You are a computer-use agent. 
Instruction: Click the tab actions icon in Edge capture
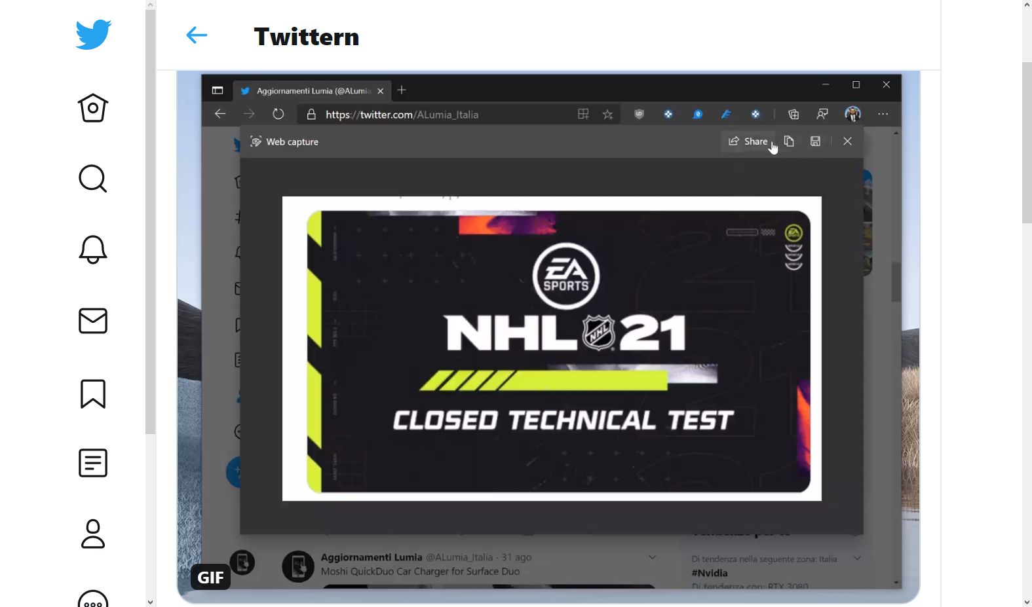tap(218, 90)
